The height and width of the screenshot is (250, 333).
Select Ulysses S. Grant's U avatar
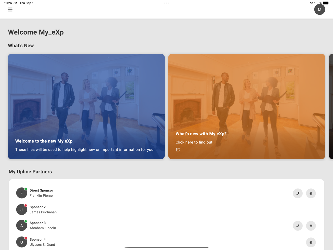21,242
